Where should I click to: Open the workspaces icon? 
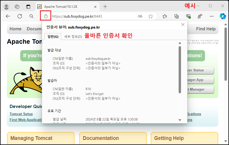click(17, 7)
